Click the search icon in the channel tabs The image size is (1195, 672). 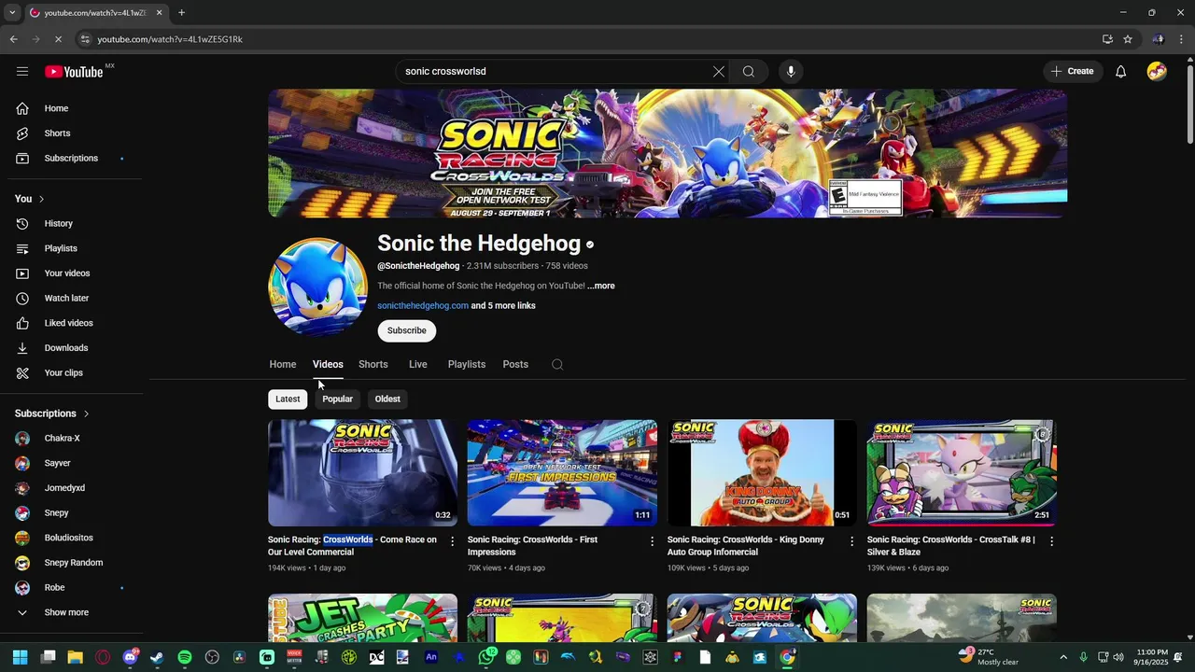click(557, 365)
